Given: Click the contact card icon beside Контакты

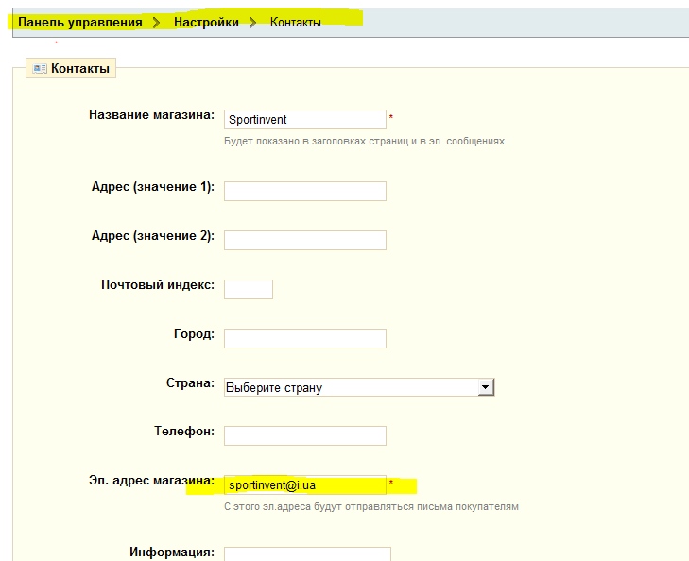Looking at the screenshot, I should [x=40, y=69].
